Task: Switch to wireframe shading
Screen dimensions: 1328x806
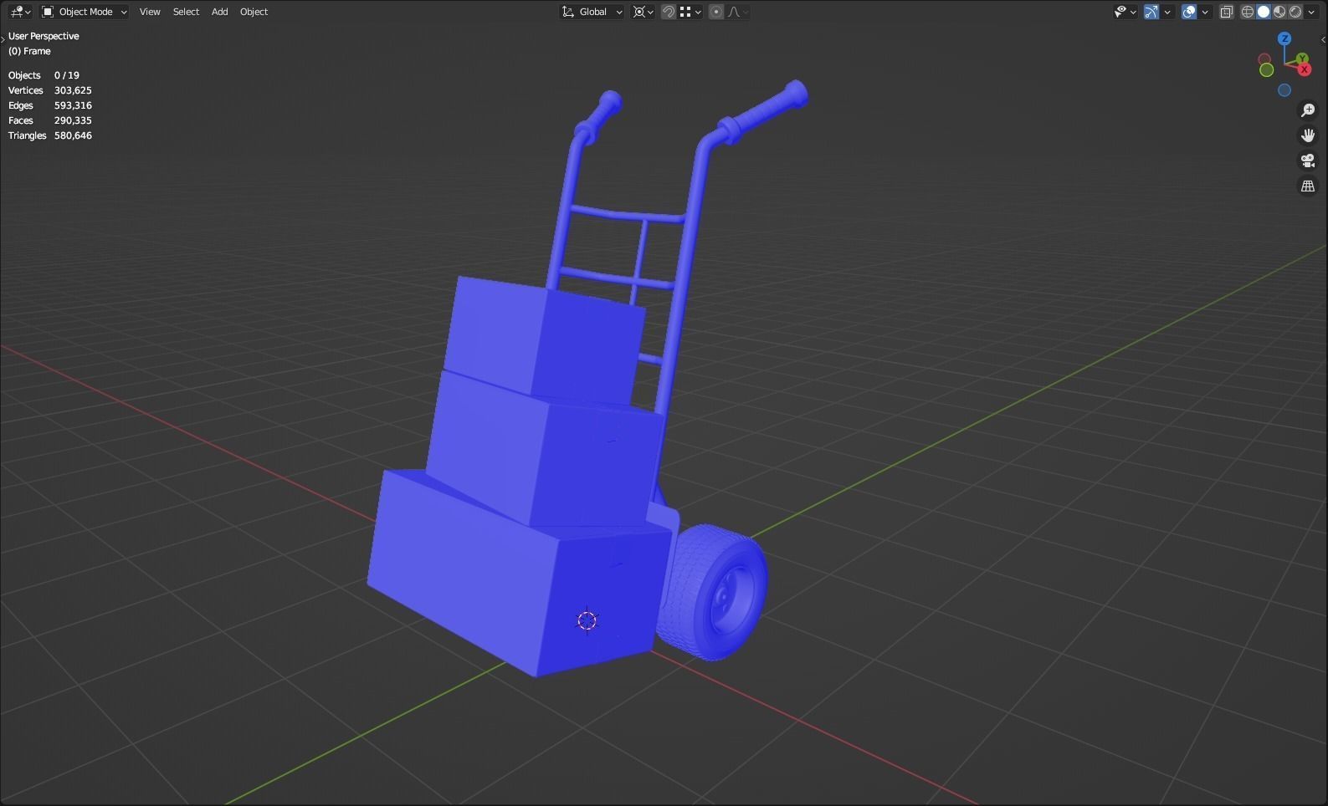Action: click(x=1248, y=12)
